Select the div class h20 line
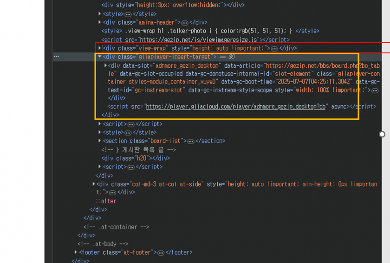Screen dimensions: 390x263 (x=136, y=158)
